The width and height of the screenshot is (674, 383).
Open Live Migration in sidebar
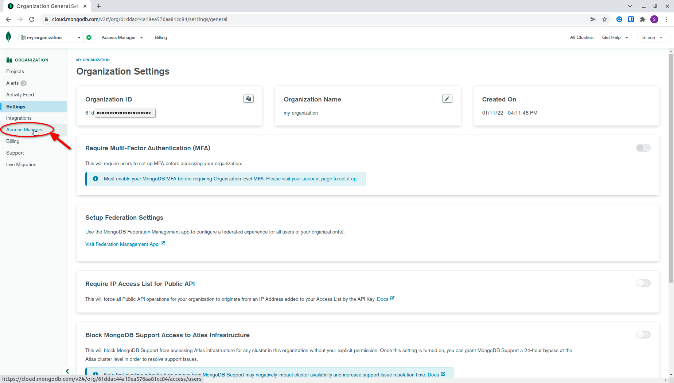pyautogui.click(x=21, y=164)
